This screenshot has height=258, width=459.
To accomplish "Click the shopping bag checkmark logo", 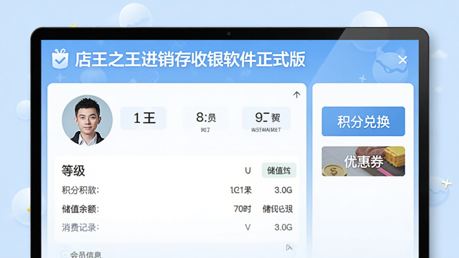I will pos(60,59).
